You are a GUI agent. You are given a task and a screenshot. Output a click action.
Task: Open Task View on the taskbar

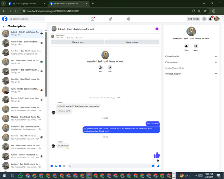[13, 175]
